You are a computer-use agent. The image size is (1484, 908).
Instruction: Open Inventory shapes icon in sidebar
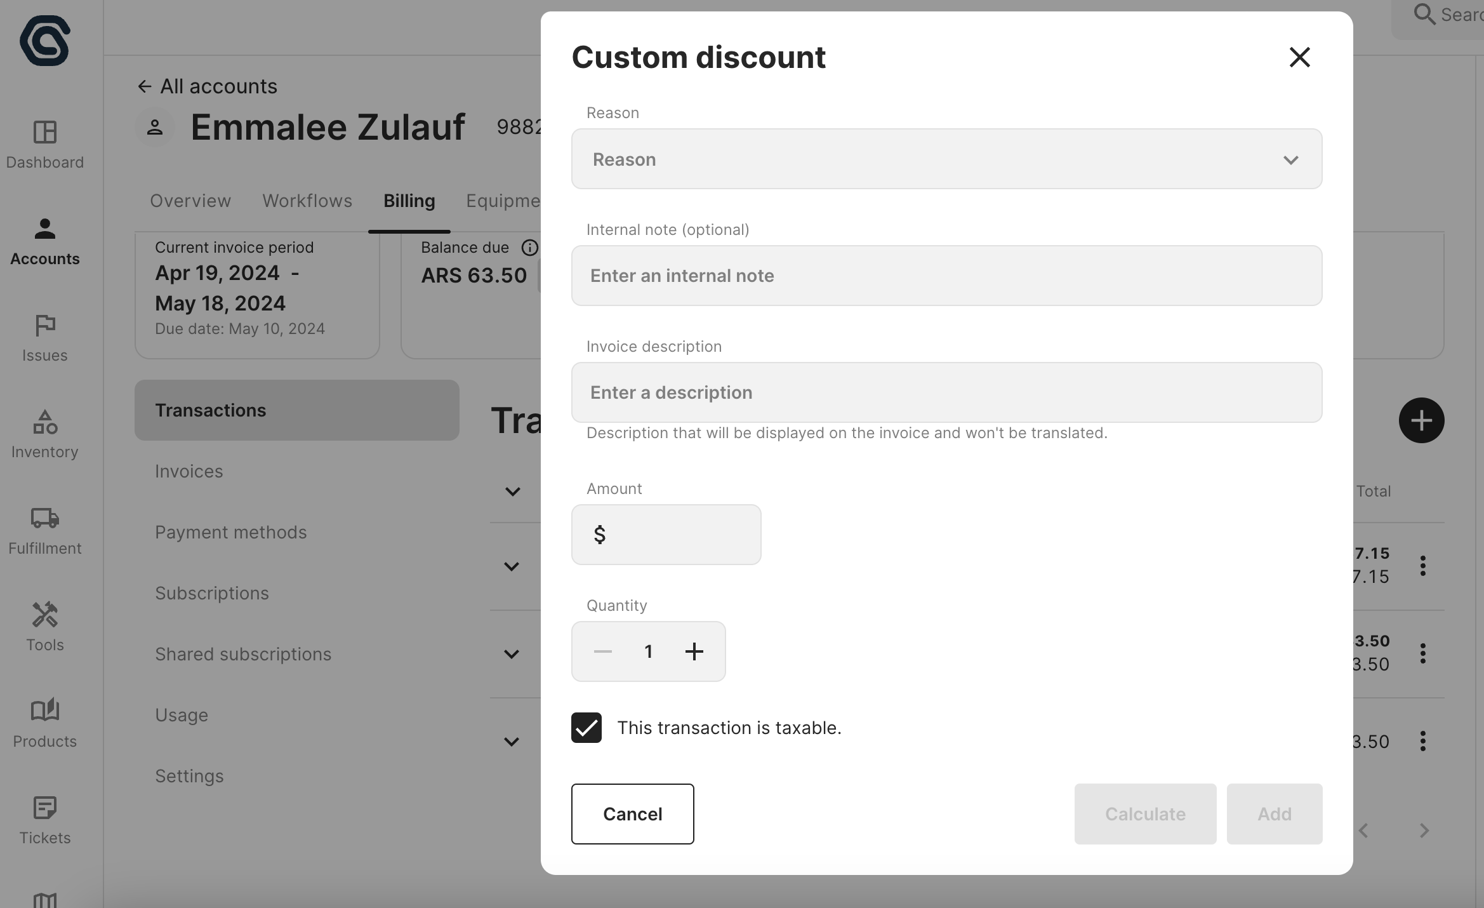[x=44, y=422]
